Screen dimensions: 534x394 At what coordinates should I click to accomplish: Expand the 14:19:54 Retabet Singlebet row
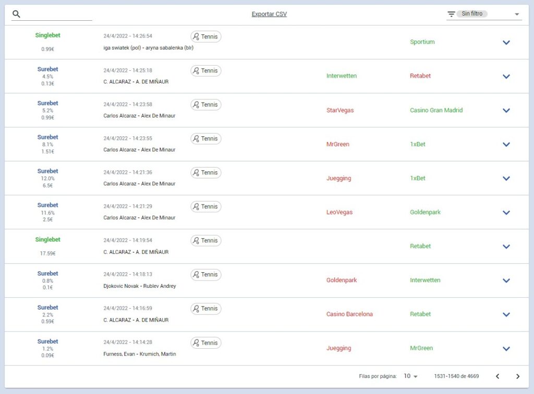(x=506, y=247)
